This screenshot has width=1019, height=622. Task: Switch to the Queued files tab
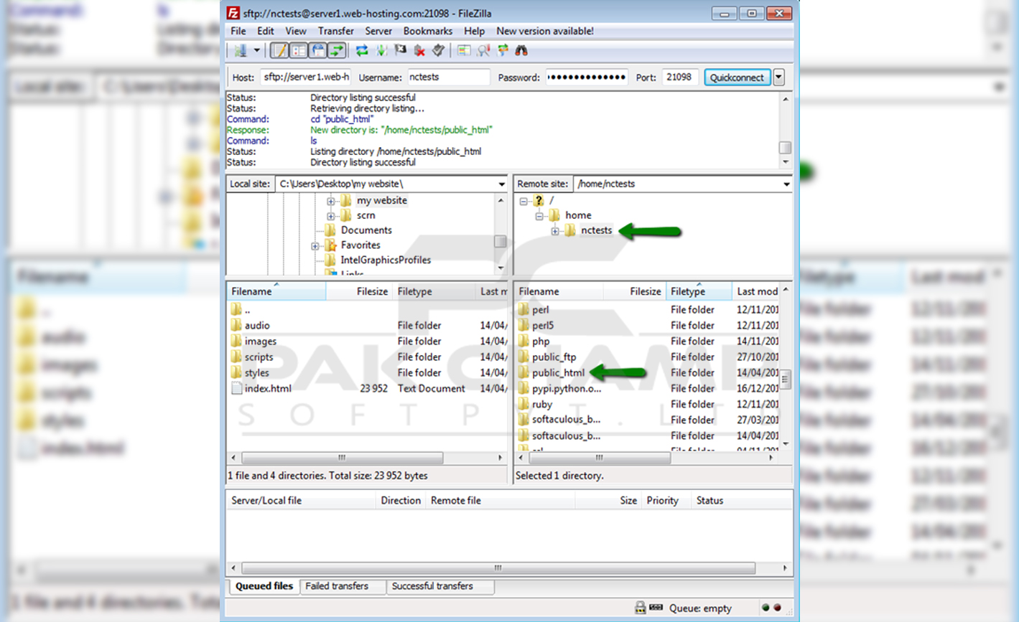[x=264, y=586]
